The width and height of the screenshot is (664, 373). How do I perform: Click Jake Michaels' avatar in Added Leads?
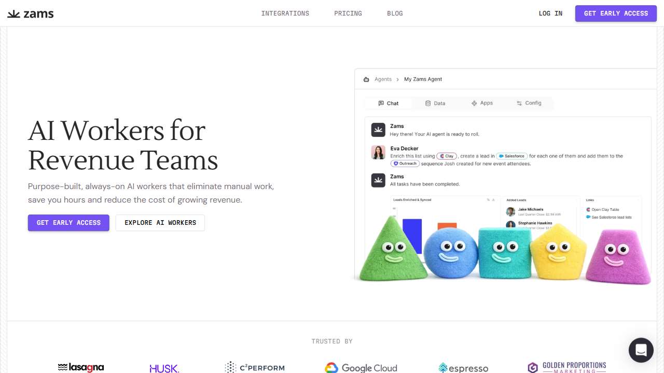tap(510, 211)
